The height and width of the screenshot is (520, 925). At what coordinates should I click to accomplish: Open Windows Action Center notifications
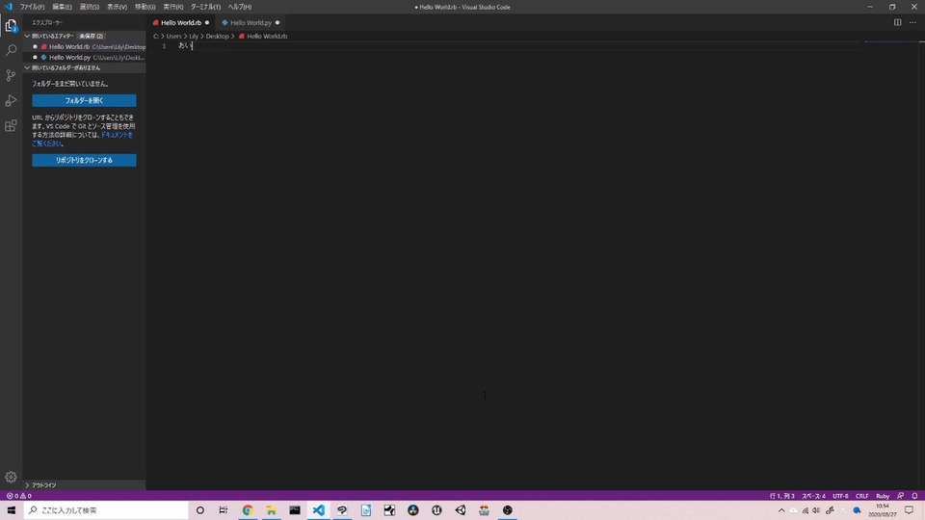[909, 510]
